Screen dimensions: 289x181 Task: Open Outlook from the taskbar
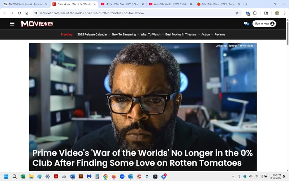130,177
